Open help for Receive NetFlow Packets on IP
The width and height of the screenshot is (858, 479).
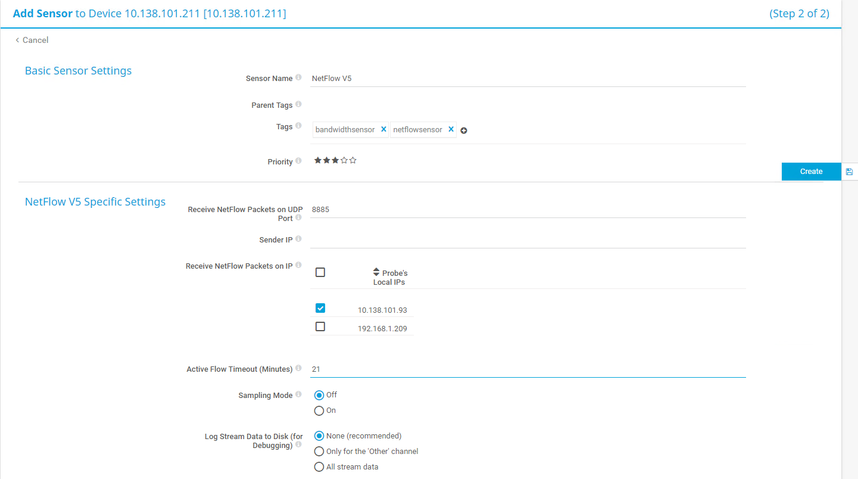point(298,265)
